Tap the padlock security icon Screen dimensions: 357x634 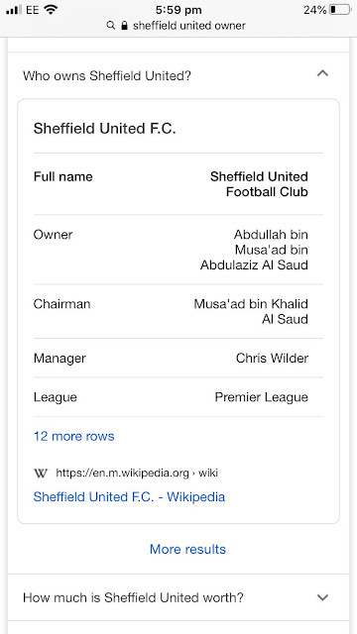coord(124,26)
